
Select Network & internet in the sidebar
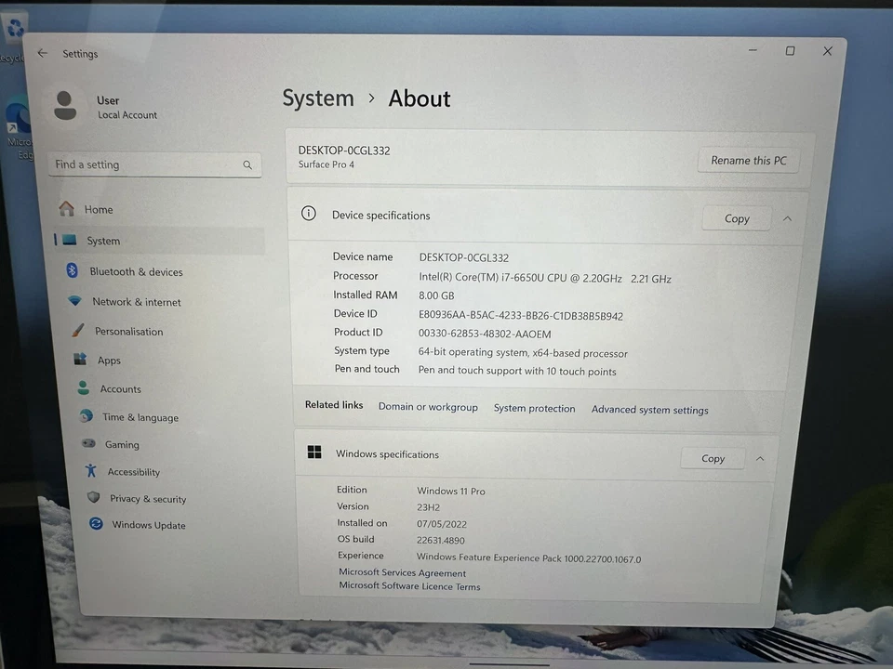pyautogui.click(x=137, y=301)
